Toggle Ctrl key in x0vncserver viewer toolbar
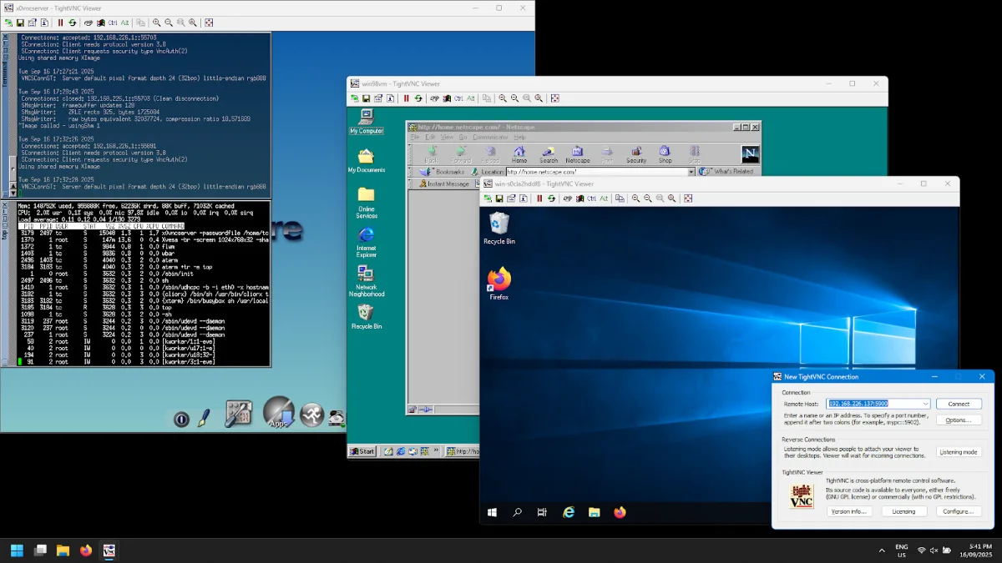1002x563 pixels. [113, 23]
